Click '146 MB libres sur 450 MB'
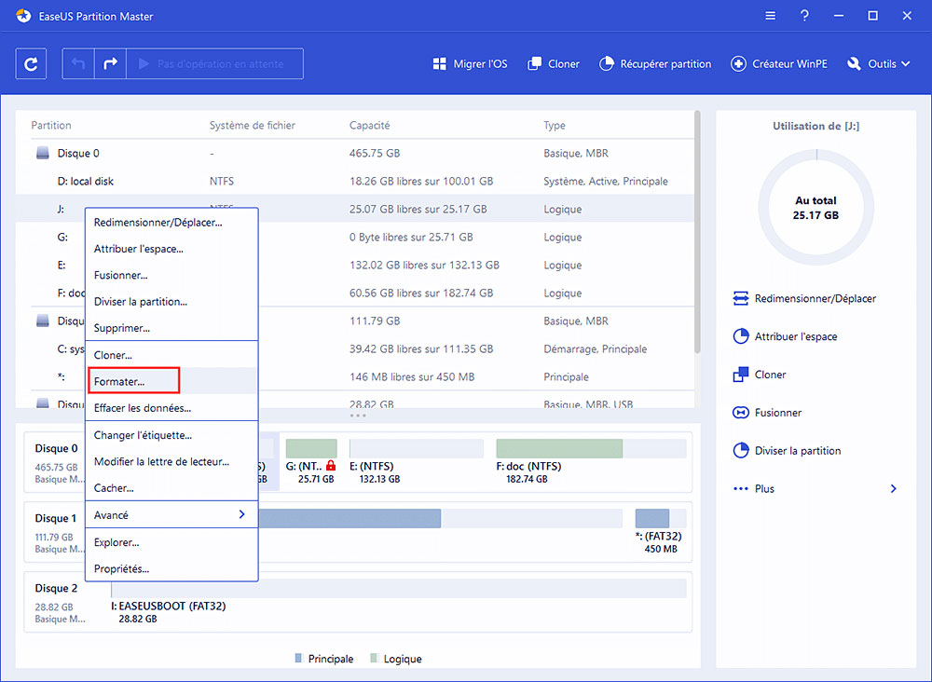 tap(412, 376)
